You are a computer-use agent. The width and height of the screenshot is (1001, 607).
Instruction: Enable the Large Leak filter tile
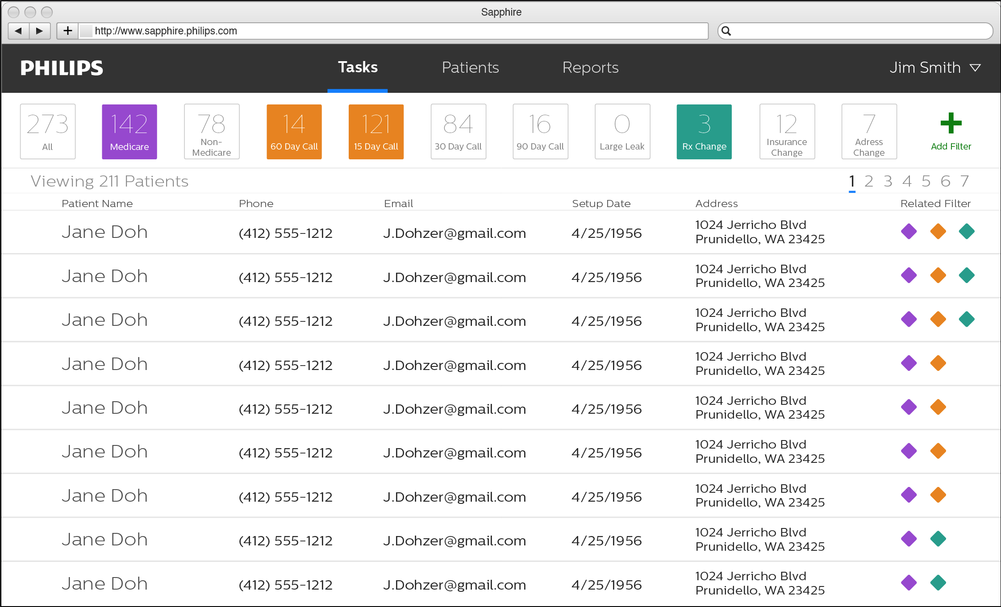(622, 131)
